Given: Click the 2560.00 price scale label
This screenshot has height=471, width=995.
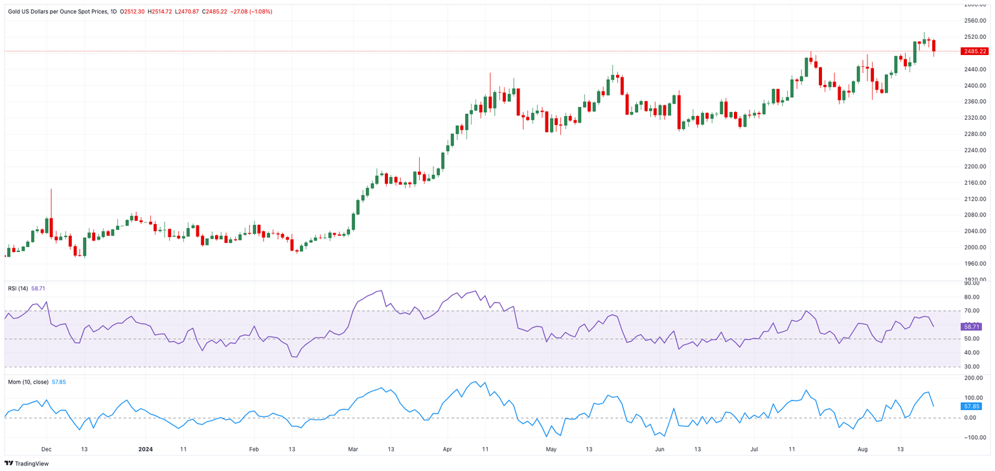Looking at the screenshot, I should [x=975, y=21].
